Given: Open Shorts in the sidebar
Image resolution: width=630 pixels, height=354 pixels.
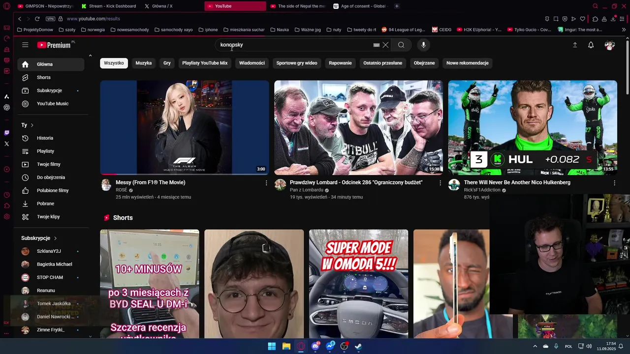Looking at the screenshot, I should 51,77.
